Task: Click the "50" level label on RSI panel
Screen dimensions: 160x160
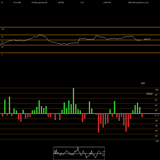Action: pyautogui.click(x=2, y=42)
